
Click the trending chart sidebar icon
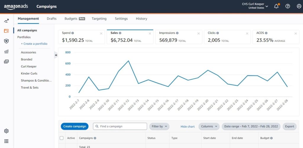point(6,21)
